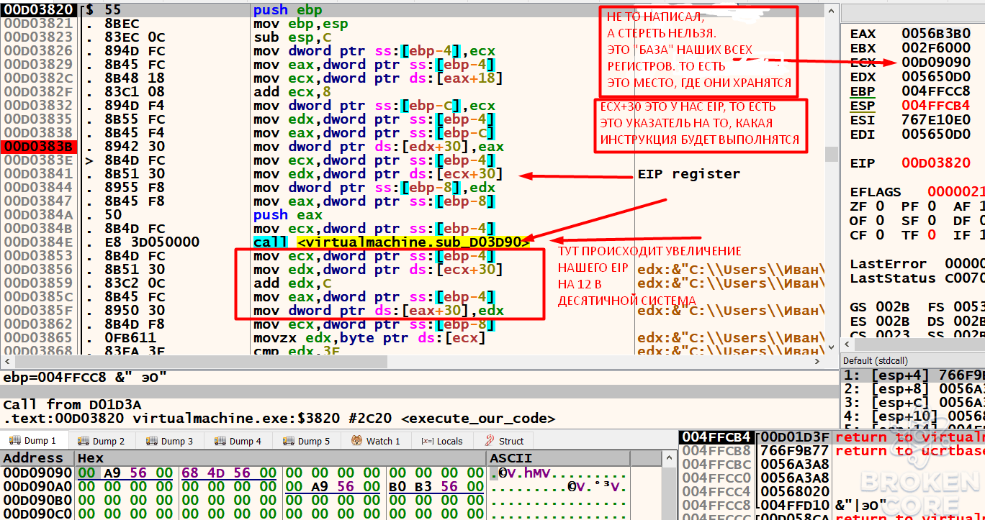Select stack address 004FFCB4 in stack panel
Viewport: 985px width, 520px height.
[717, 437]
